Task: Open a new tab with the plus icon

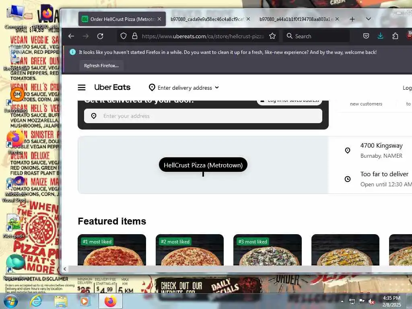Action: point(352,19)
